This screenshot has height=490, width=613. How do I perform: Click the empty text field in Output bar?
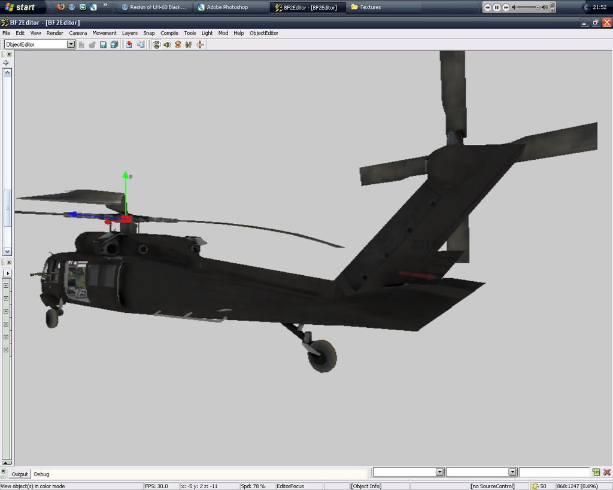[x=554, y=472]
